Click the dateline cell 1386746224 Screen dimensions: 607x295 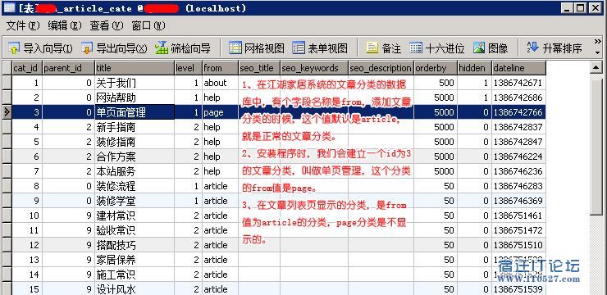518,157
